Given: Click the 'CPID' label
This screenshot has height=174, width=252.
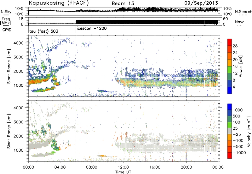Looking at the screenshot, I should coord(7,30).
